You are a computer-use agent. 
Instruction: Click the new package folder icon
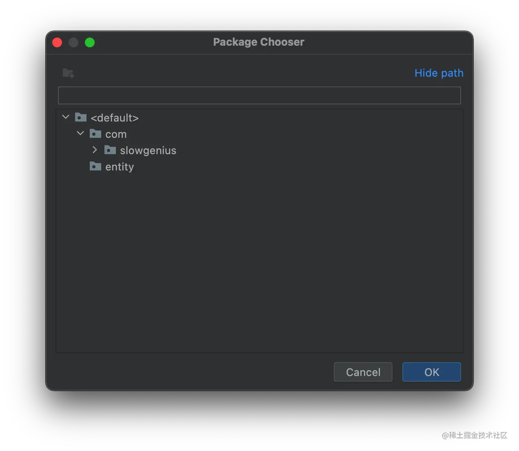68,73
